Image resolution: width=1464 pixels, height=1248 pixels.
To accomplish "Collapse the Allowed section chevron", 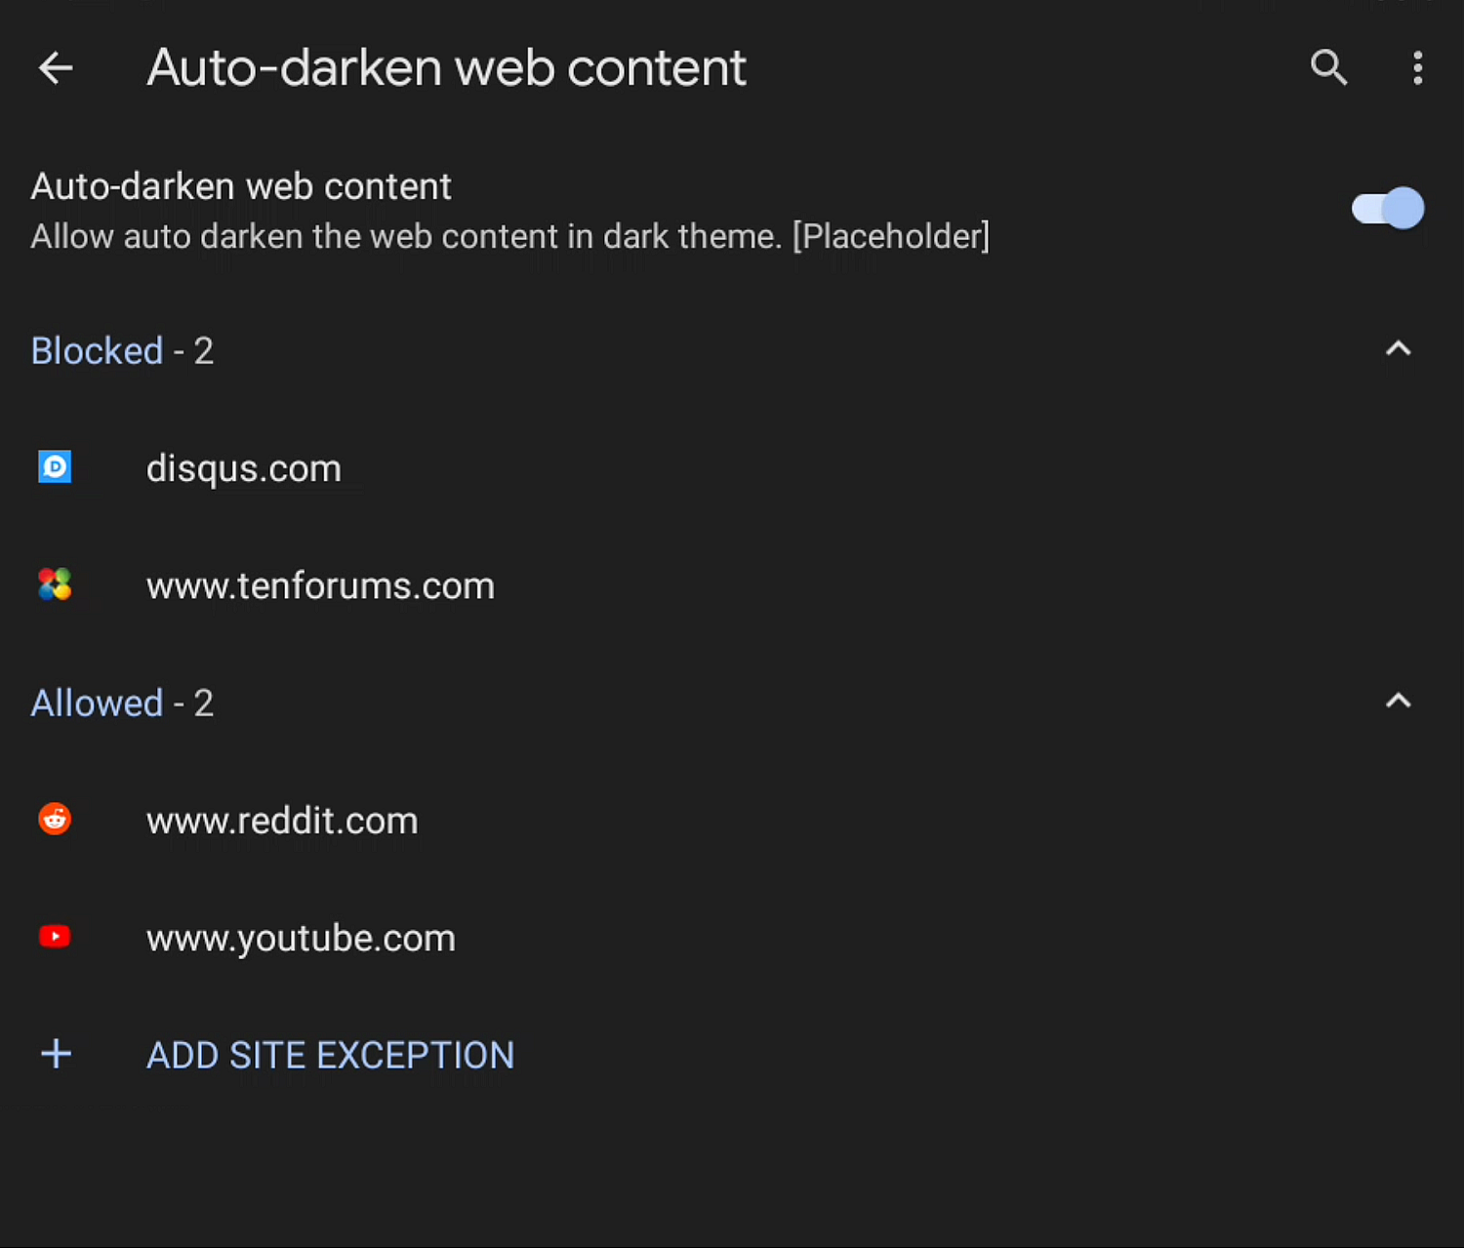I will coord(1398,702).
